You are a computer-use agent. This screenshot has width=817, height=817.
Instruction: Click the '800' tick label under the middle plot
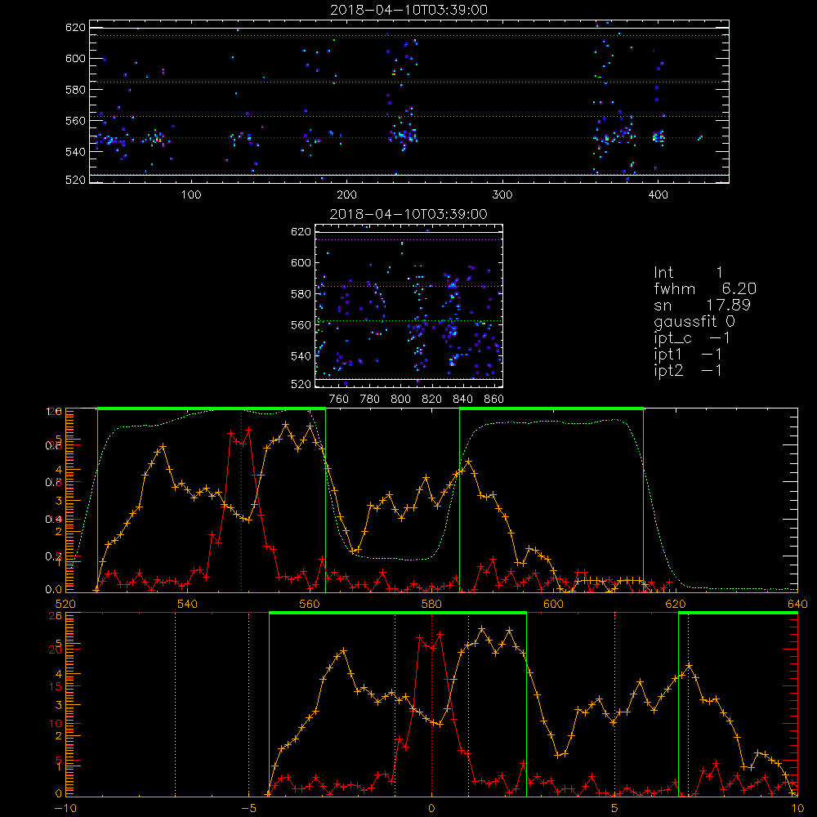point(400,400)
